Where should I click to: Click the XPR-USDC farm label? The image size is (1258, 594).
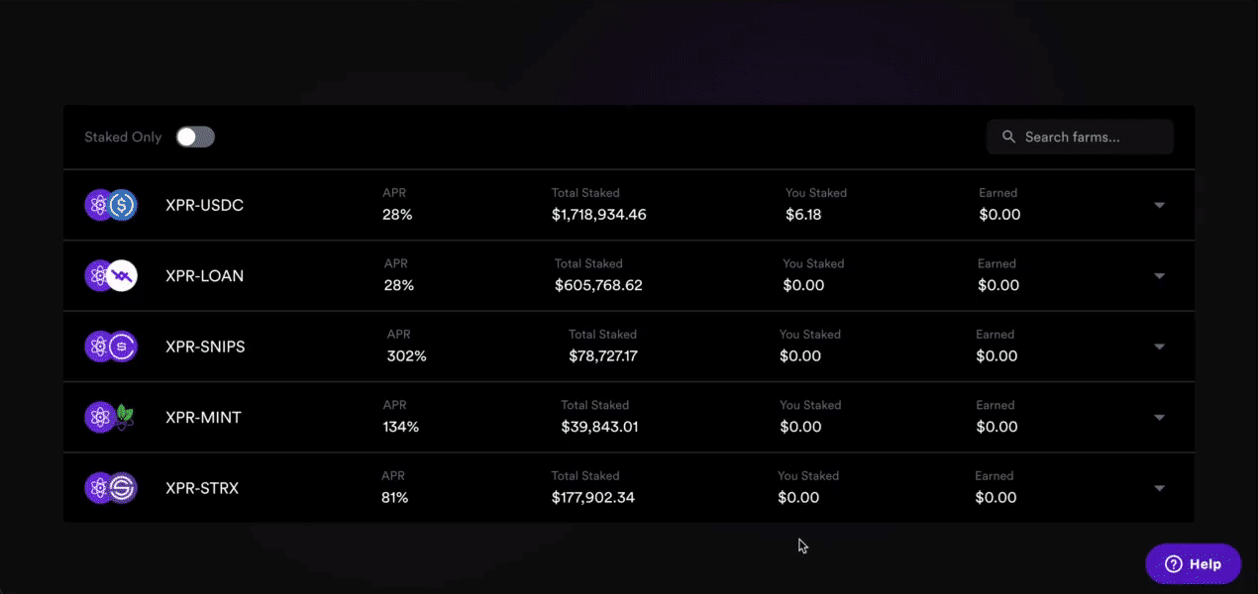click(x=204, y=205)
